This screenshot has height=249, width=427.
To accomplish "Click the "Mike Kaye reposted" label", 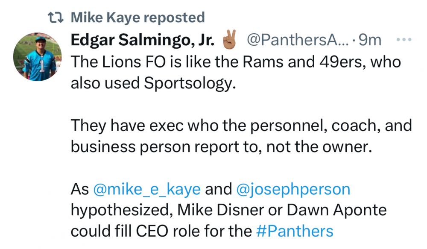I will (x=137, y=18).
